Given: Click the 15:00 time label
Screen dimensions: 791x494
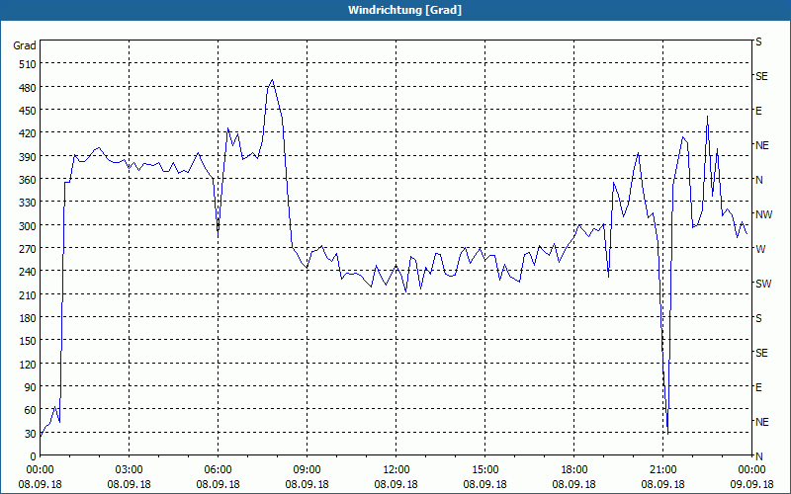Looking at the screenshot, I should tap(485, 470).
